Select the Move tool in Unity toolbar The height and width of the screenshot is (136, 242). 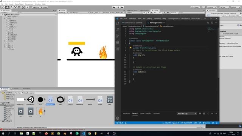coord(7,8)
